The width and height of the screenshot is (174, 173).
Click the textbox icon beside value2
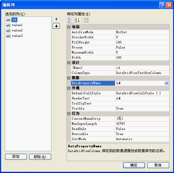point(8,30)
